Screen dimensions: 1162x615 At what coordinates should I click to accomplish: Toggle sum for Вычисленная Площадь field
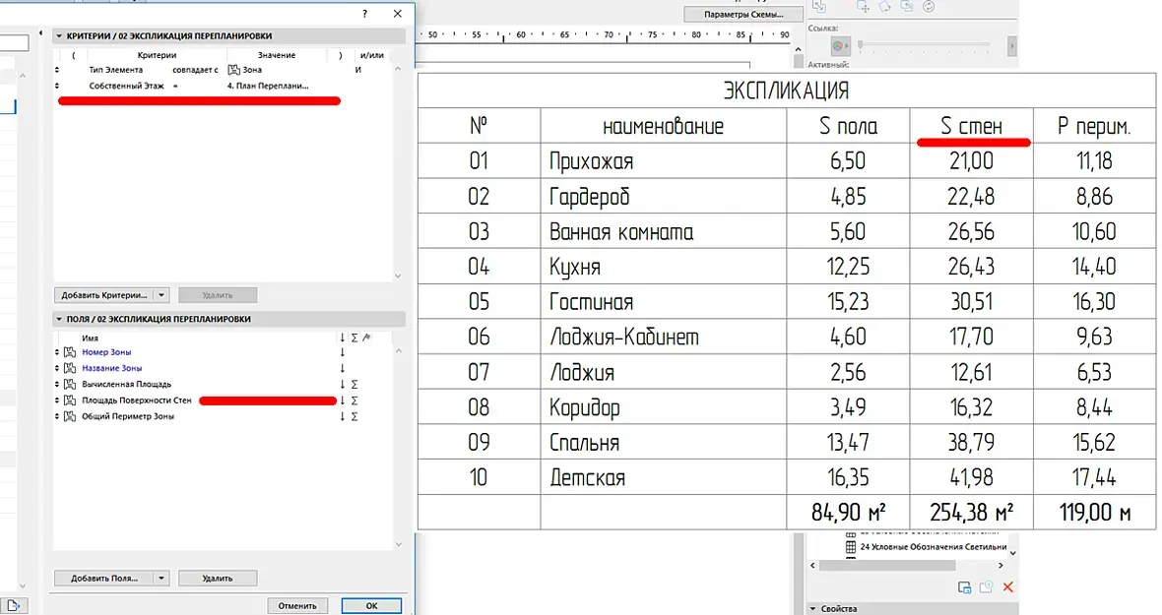pyautogui.click(x=355, y=384)
